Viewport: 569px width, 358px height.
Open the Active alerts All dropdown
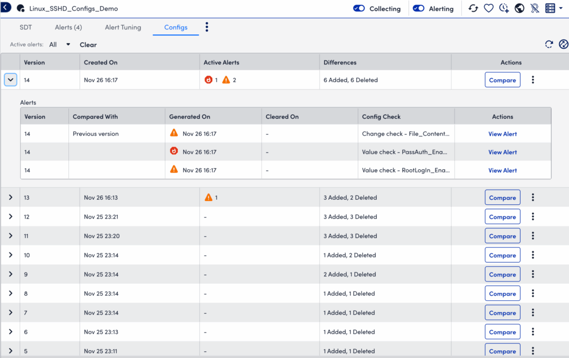point(60,44)
